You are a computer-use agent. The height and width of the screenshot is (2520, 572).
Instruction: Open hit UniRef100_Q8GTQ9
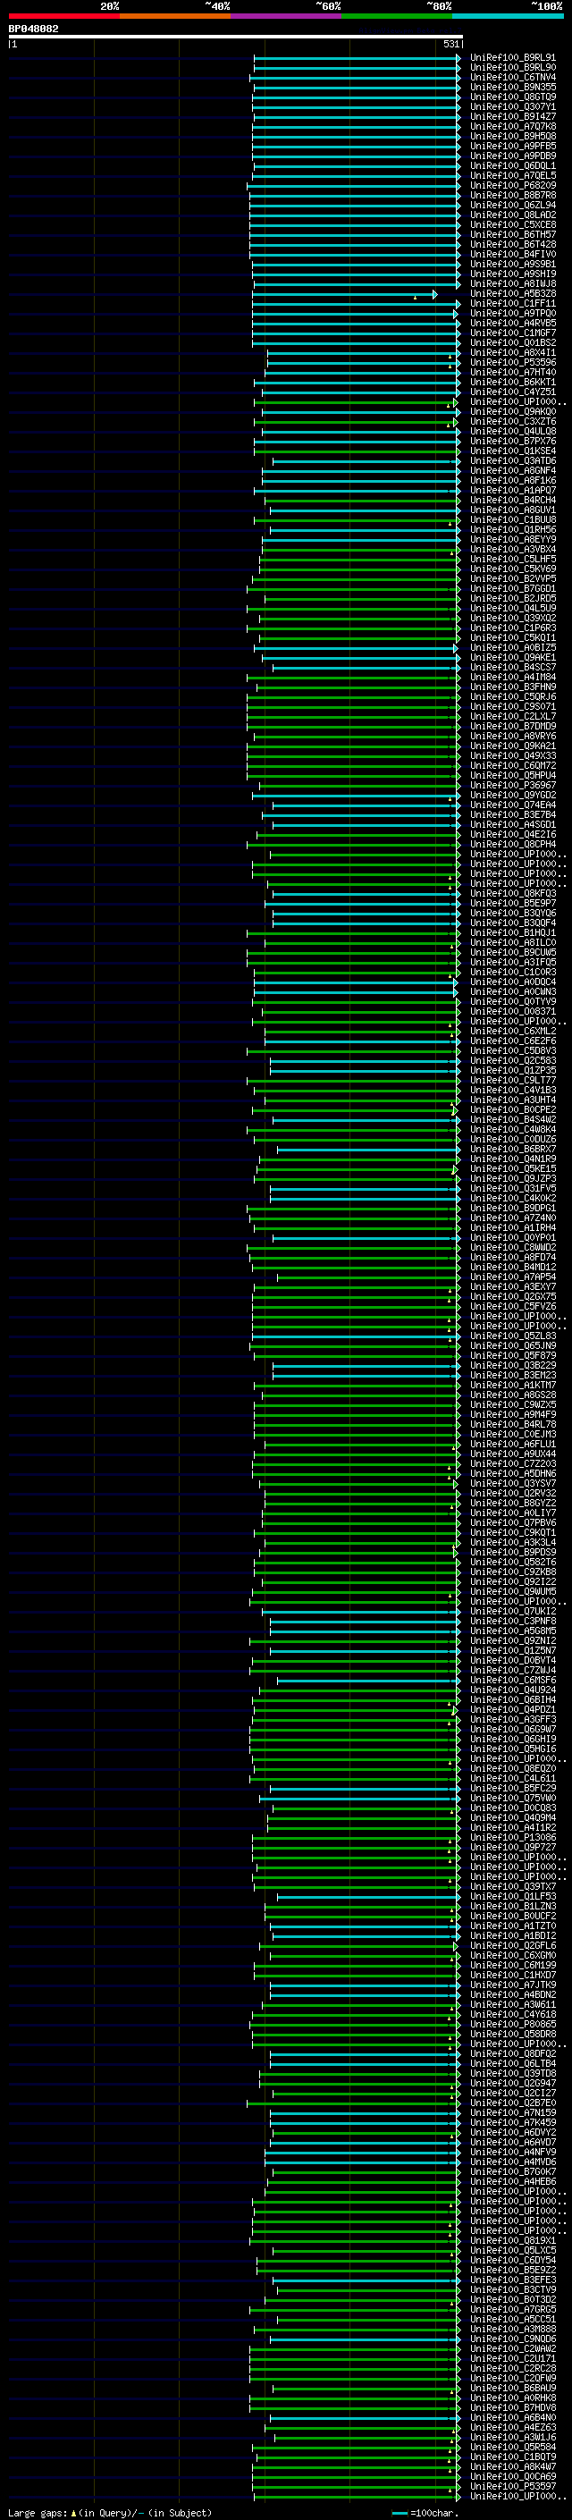[x=513, y=97]
